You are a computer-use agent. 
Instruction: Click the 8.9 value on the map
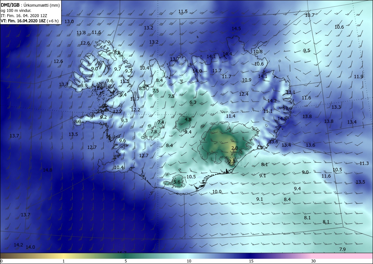click(x=78, y=122)
